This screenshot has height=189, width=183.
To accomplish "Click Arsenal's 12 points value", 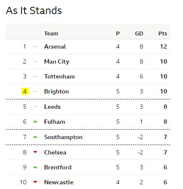I will 163,47.
